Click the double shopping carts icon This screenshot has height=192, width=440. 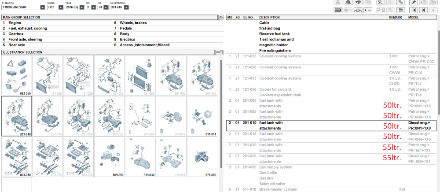(401, 2)
